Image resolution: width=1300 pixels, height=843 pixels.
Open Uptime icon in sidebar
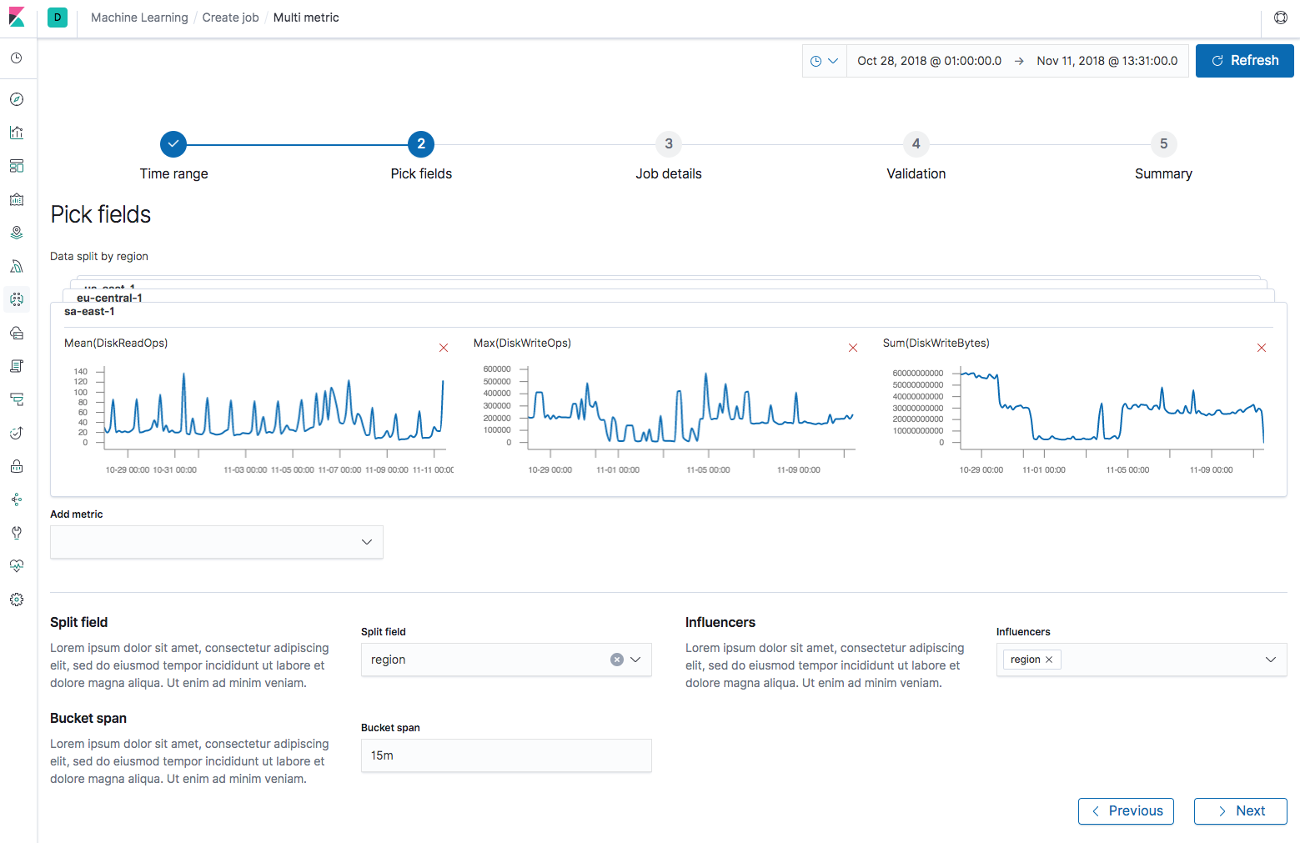(17, 433)
